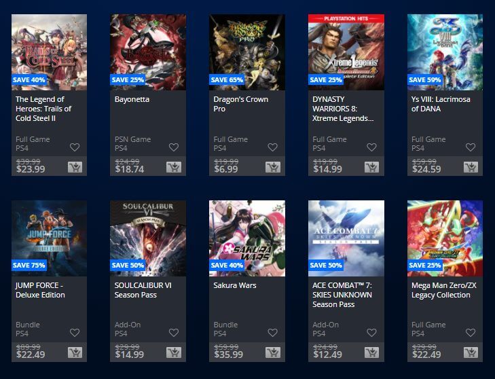Viewport: 495px width, 379px height.
Task: Add SOULCALIBUR VI Season Pass to cart
Action: pos(174,353)
